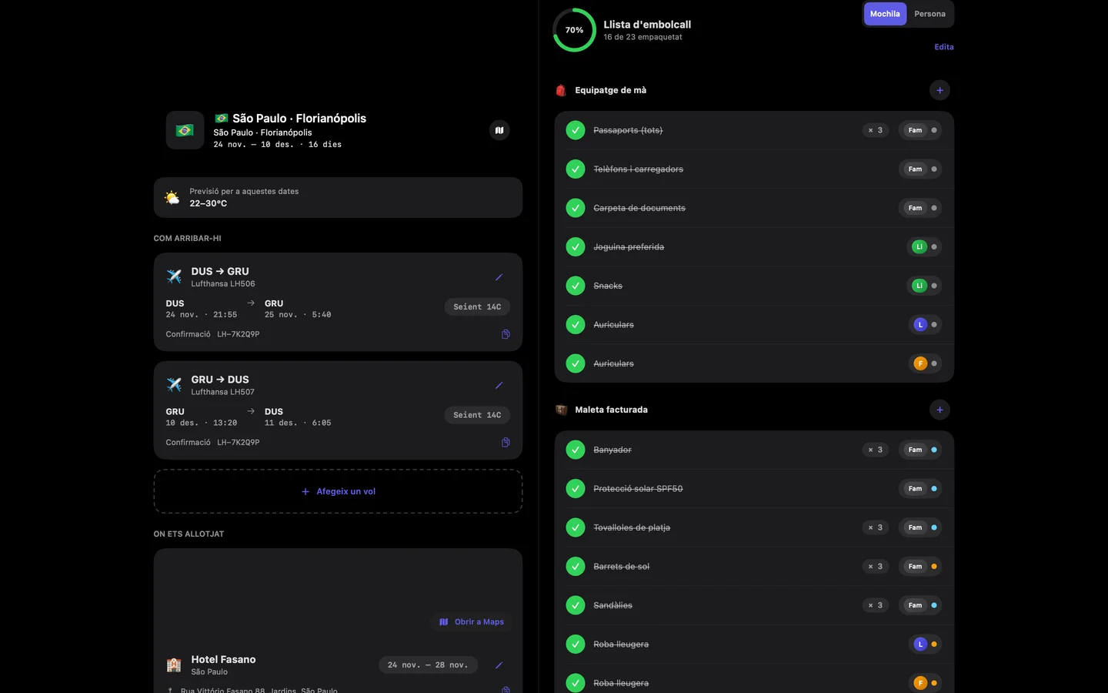Uncheck the Protecció solar SPF50 item
Viewport: 1108px width, 693px height.
click(x=576, y=488)
